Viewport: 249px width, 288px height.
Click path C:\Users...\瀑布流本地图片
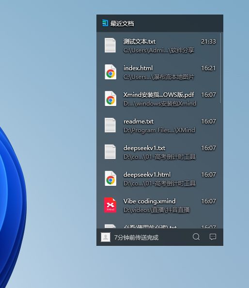coord(159,77)
